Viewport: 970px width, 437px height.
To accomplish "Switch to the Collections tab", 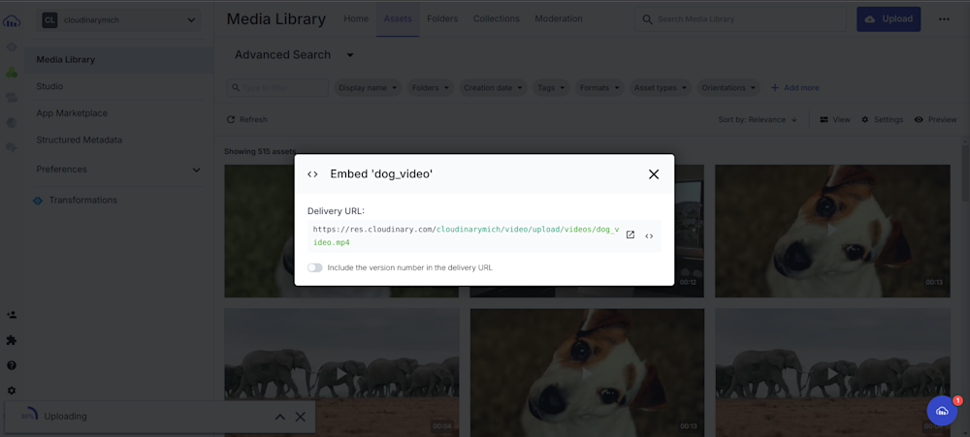I will pos(496,19).
